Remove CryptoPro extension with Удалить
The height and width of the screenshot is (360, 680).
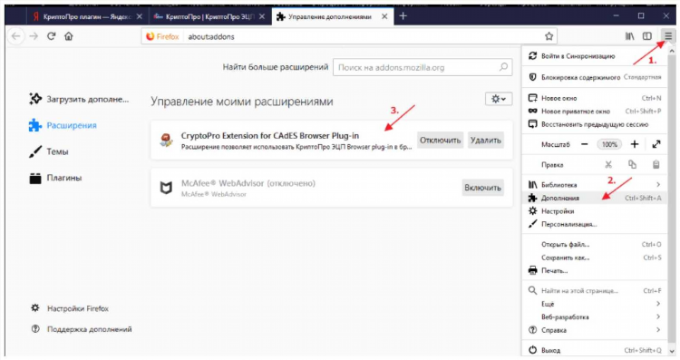coord(486,140)
